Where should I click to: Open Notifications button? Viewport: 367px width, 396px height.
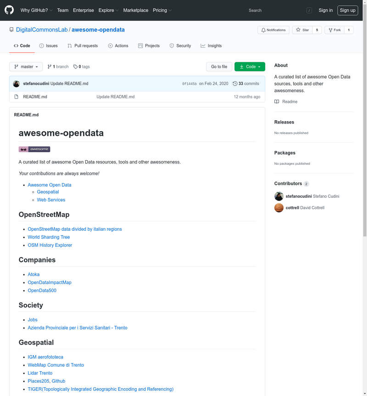pos(273,30)
